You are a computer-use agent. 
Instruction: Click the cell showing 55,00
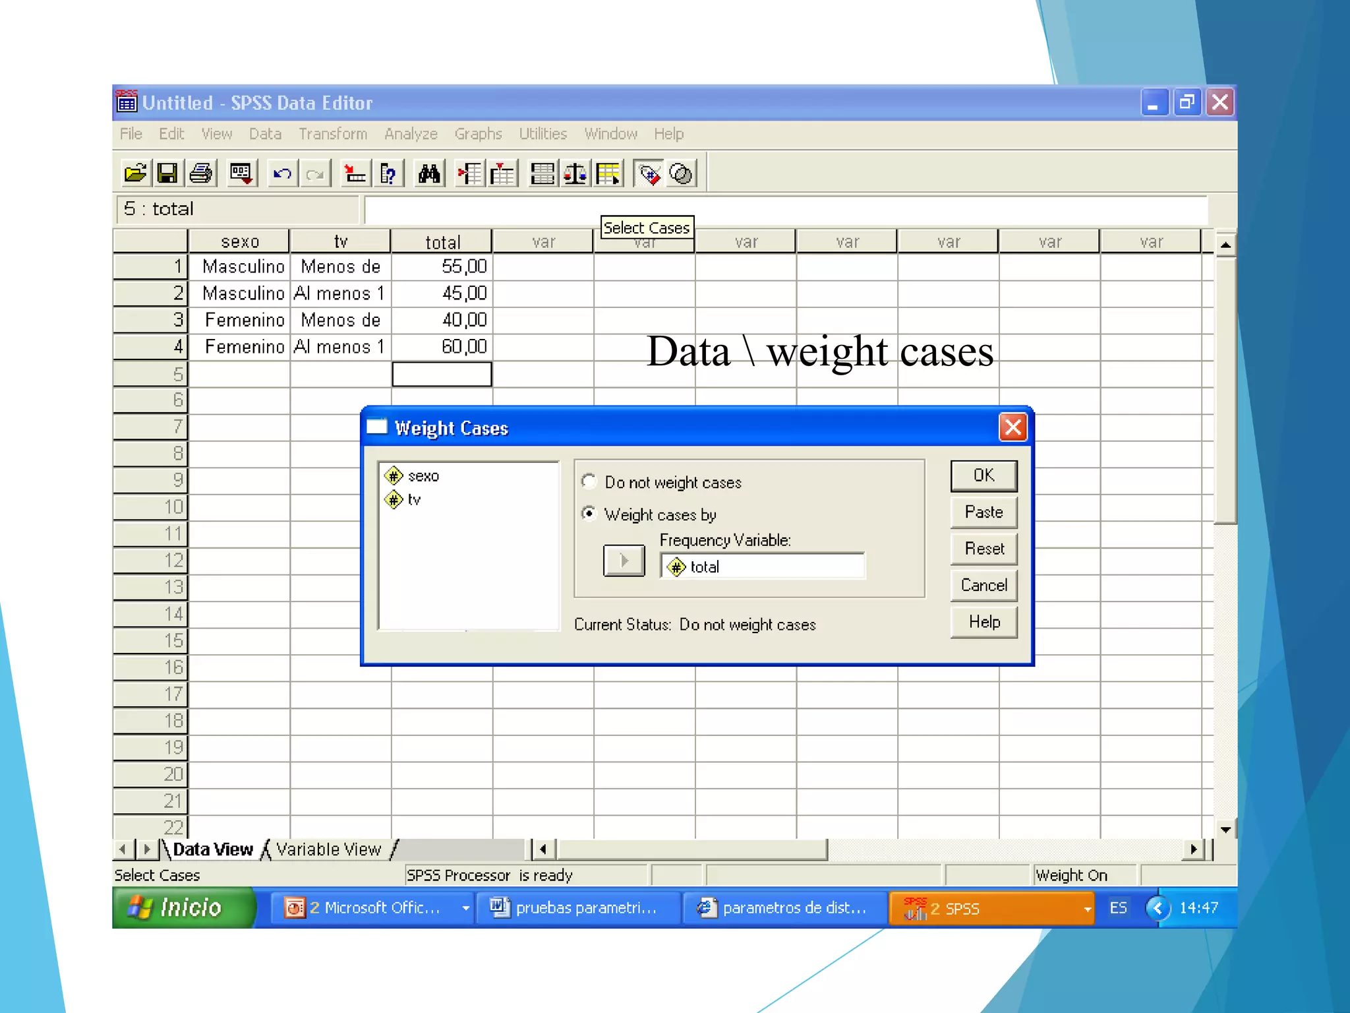442,266
